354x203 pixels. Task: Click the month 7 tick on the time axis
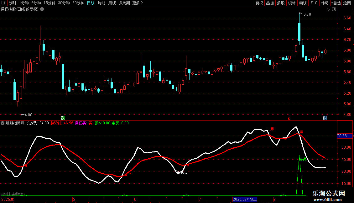click(200, 199)
